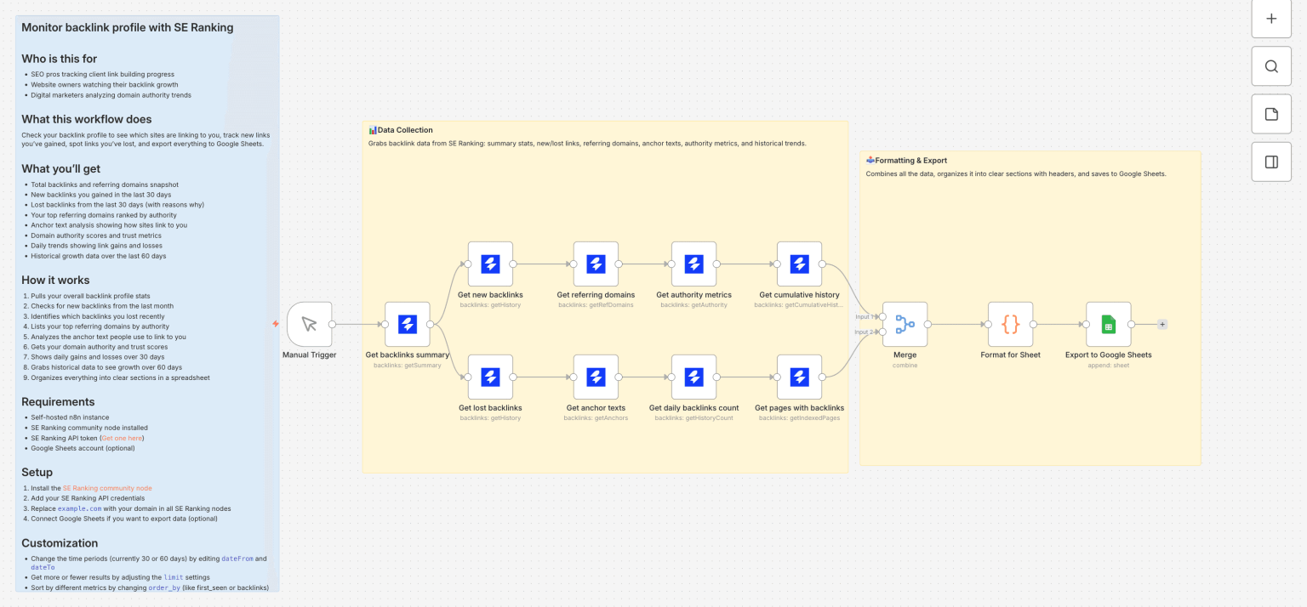Click the 'combine' subtitle under Merge
Screen dimensions: 1307x607
click(905, 366)
